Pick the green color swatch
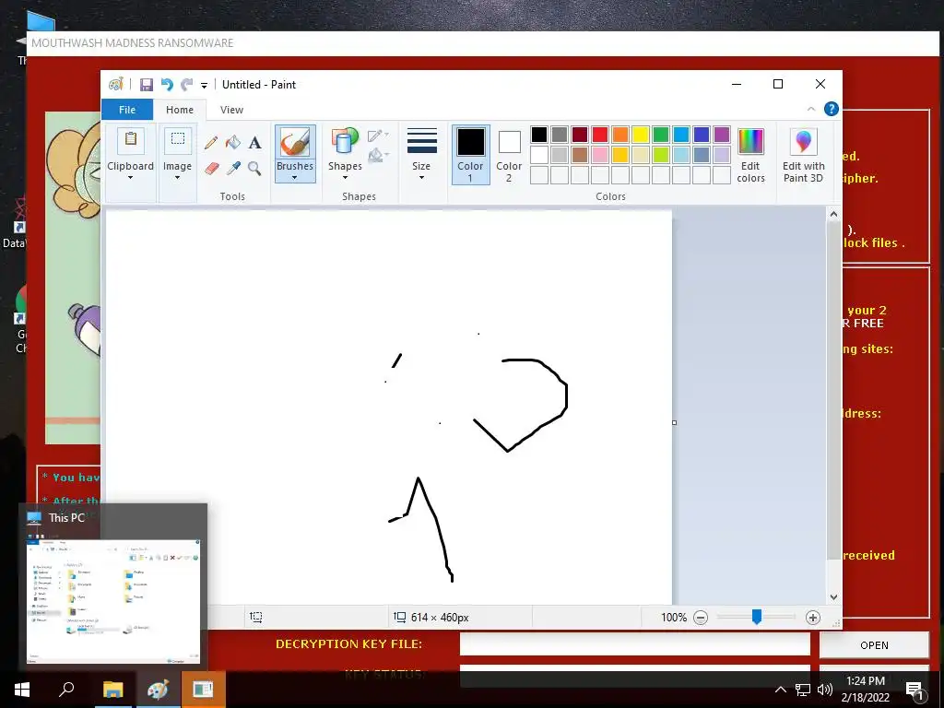Screen dimensions: 944x708 point(661,135)
